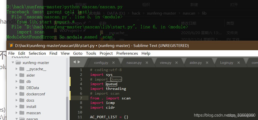Image resolution: width=258 pixels, height=120 pixels.
Task: Expand the masscan folder
Action: pyautogui.click(x=16, y=113)
